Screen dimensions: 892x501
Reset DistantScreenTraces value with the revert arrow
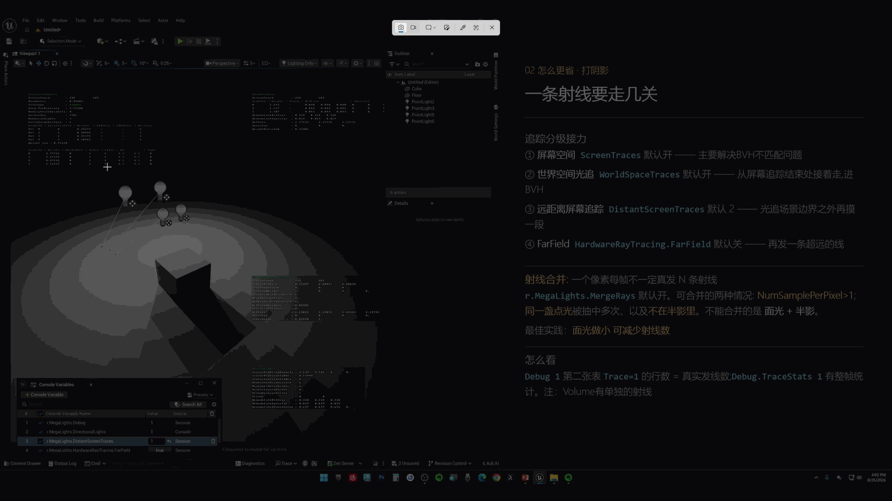169,441
